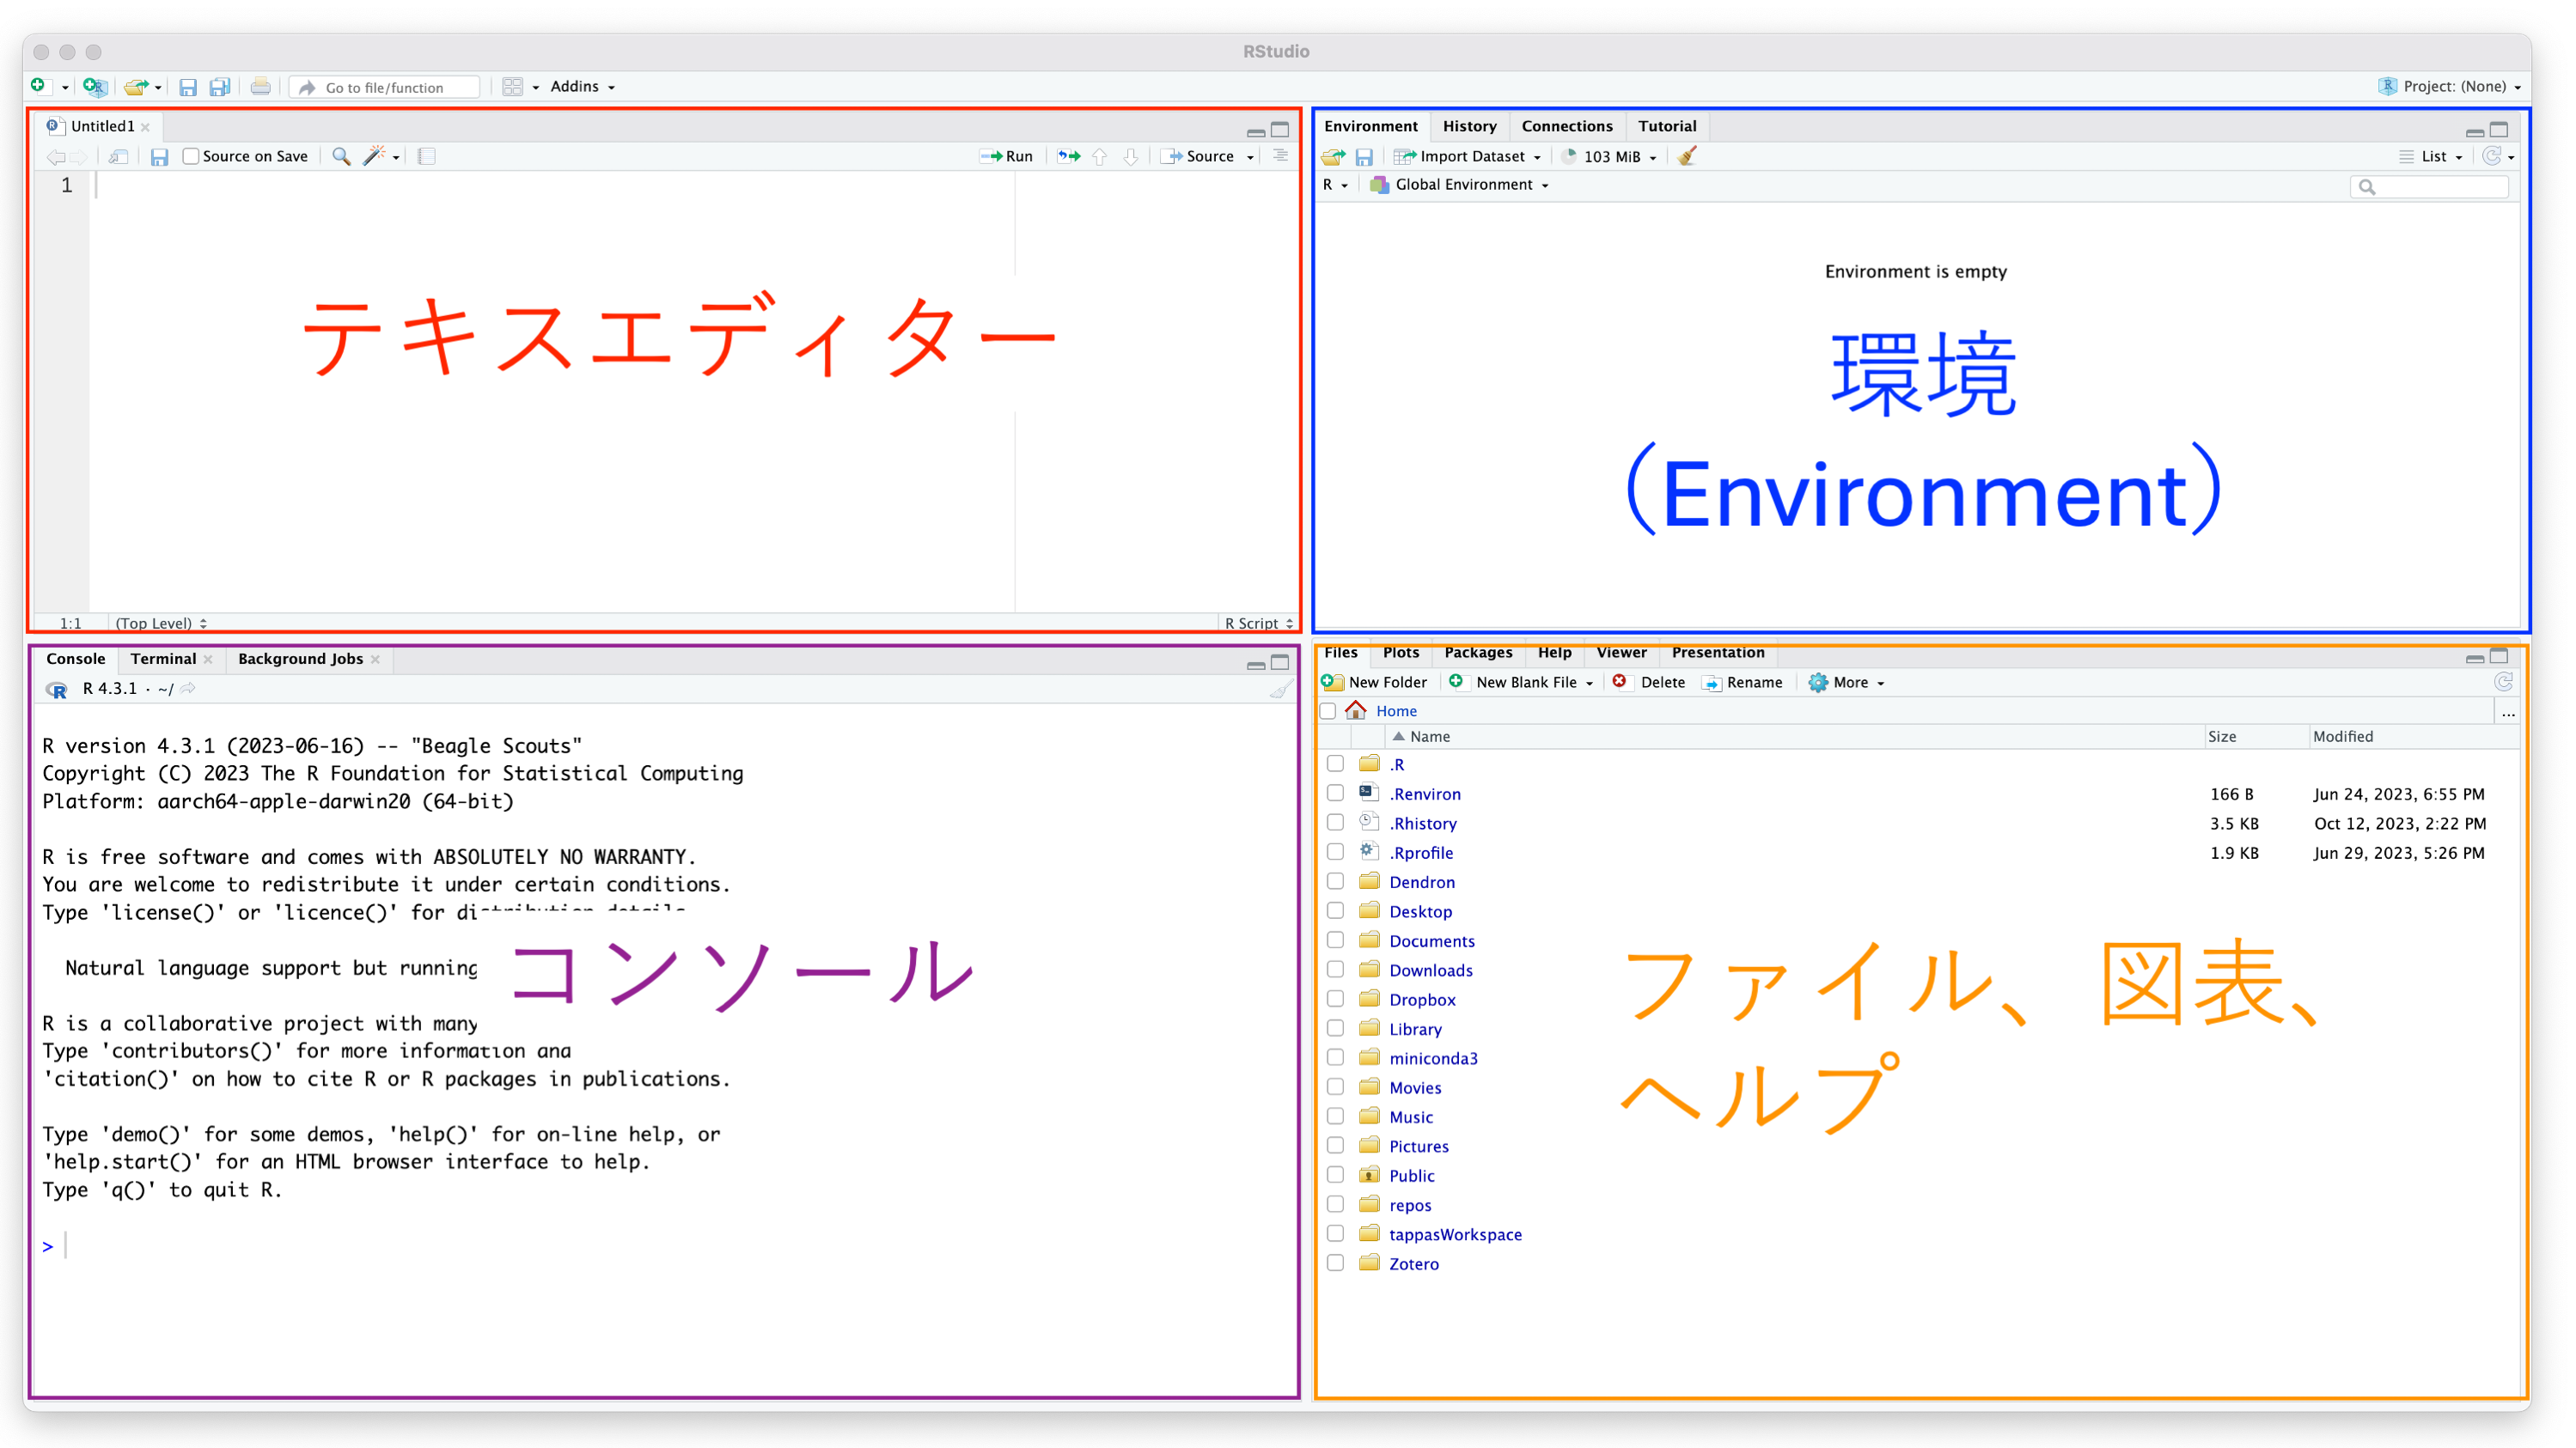Viewport: 2576px width, 1448px height.
Task: Click the compile report notebook icon
Action: (x=427, y=156)
